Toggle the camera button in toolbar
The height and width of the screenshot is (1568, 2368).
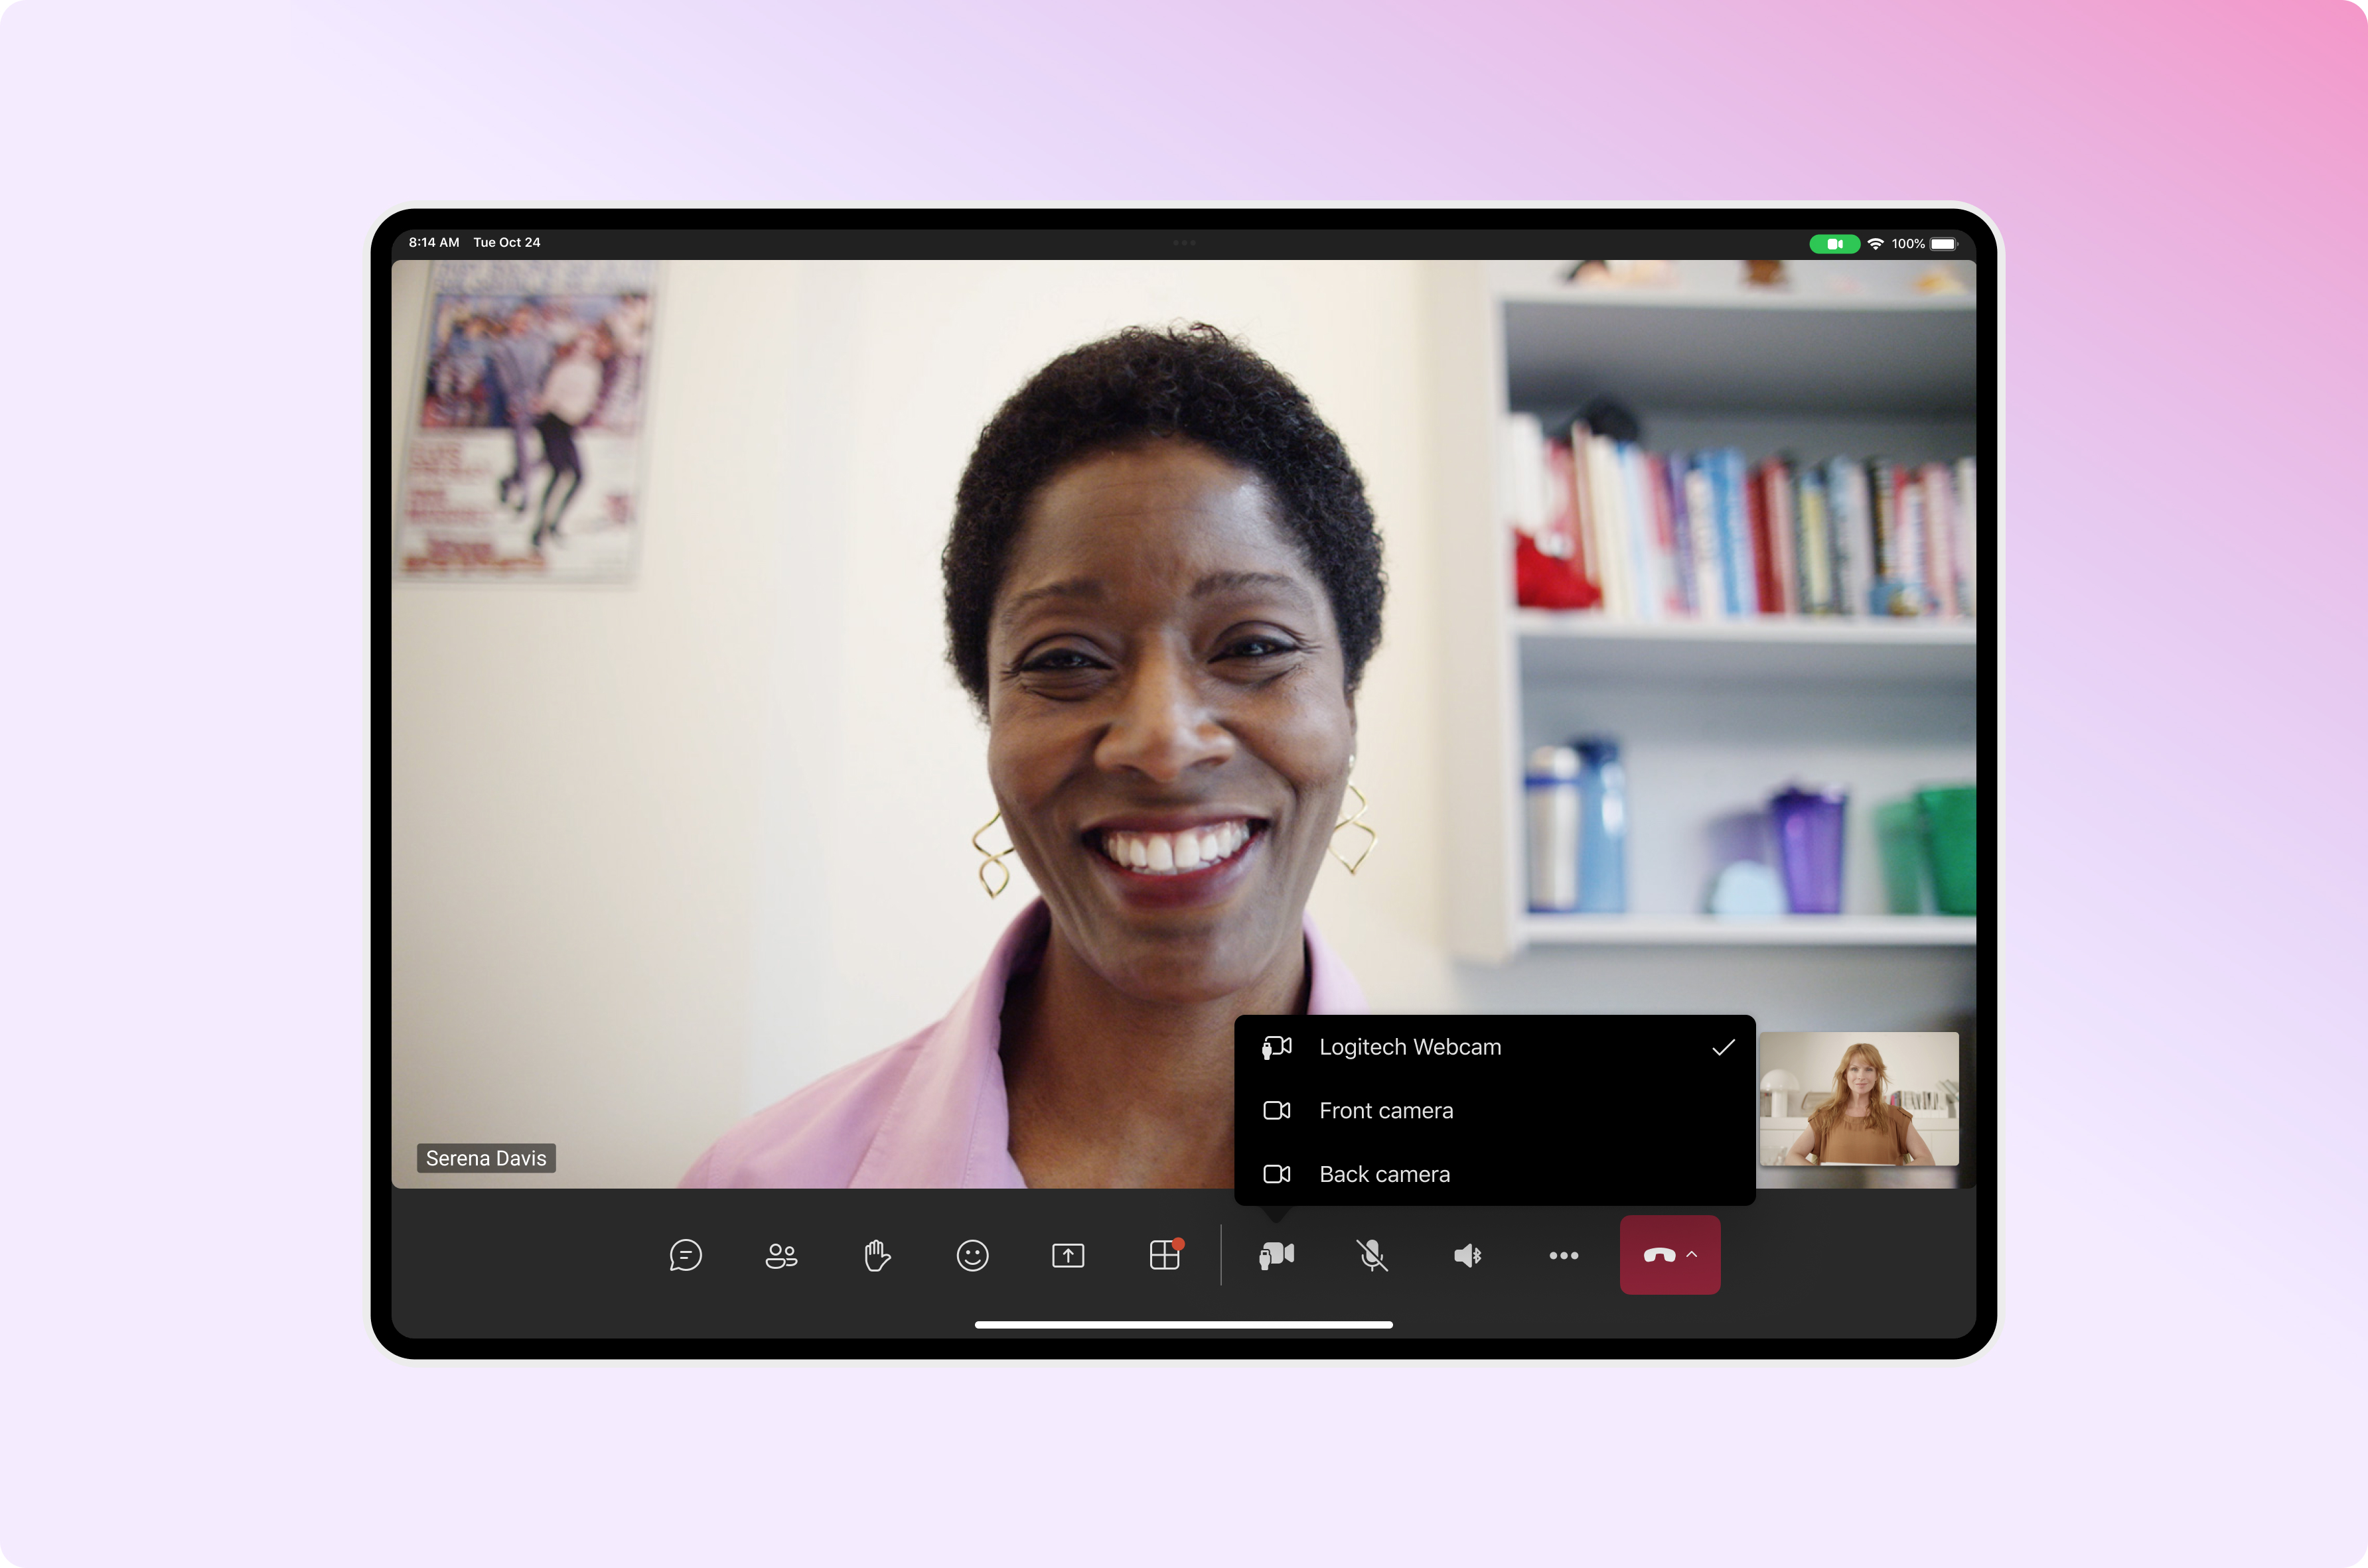[1276, 1255]
